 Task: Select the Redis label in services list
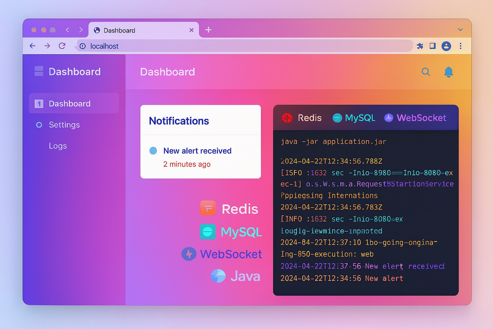point(240,209)
